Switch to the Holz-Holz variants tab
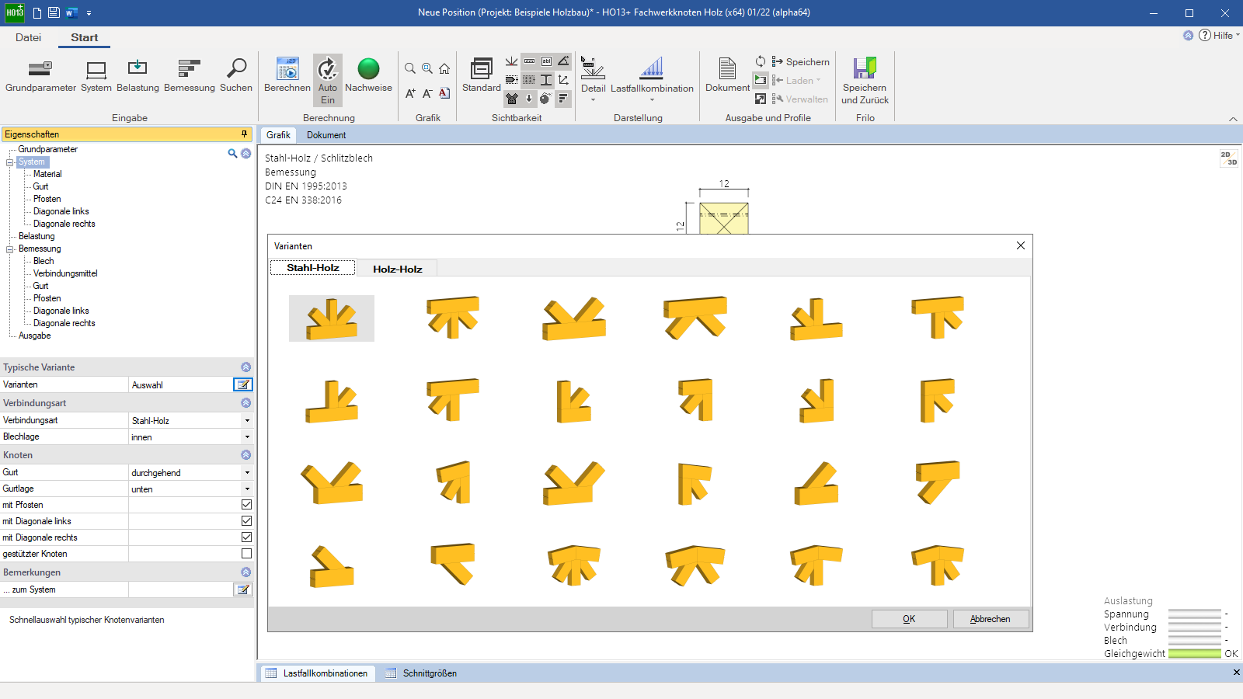Screen dimensions: 1243x699 [397, 269]
